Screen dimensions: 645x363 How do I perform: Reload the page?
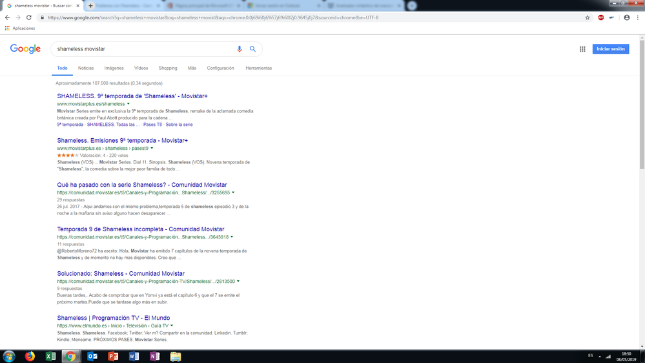(x=29, y=17)
